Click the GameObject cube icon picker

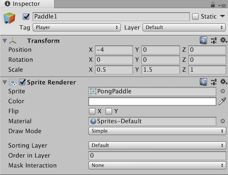coord(9,18)
